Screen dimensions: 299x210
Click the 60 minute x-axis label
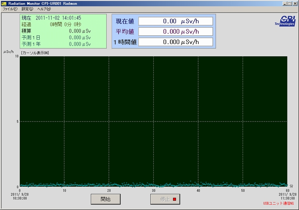click(x=287, y=191)
